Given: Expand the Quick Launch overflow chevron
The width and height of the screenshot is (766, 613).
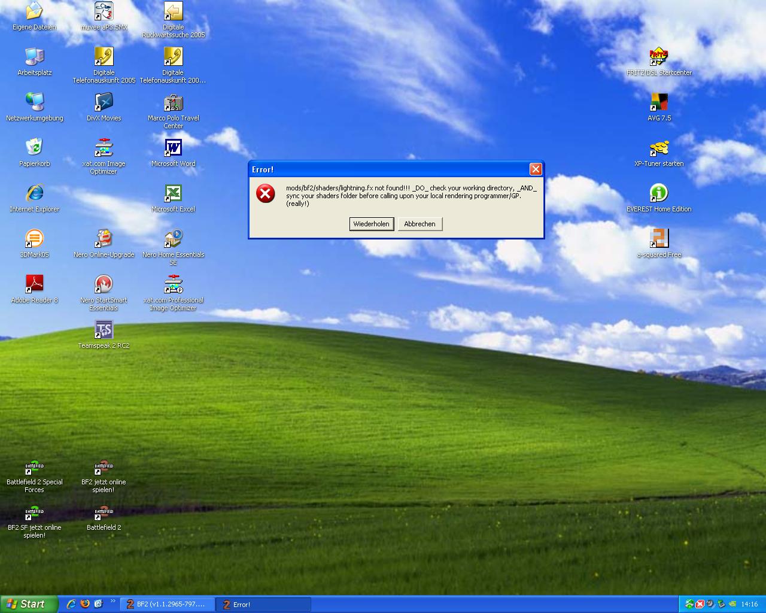Looking at the screenshot, I should coord(113,602).
